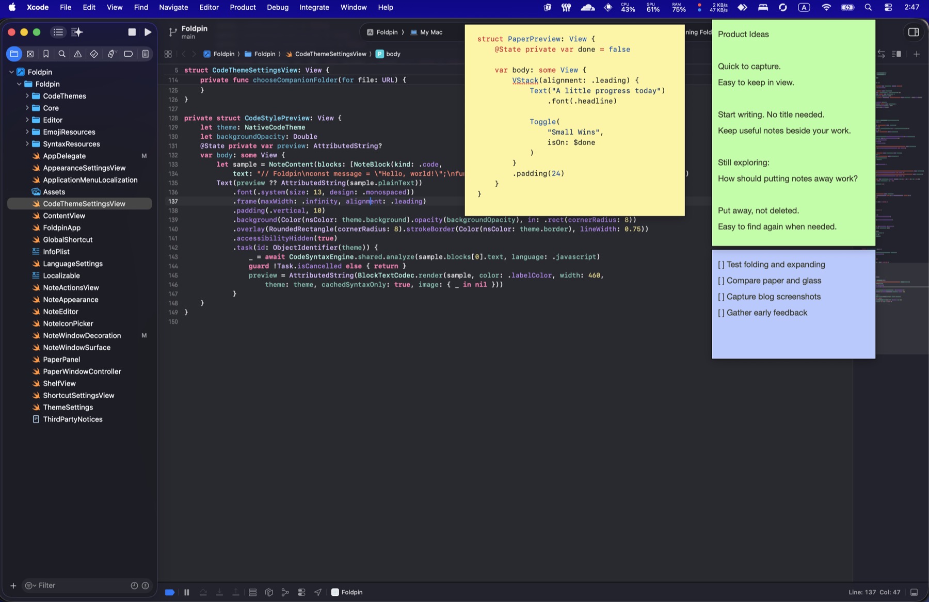The height and width of the screenshot is (602, 929).
Task: Collapse the root Foldpin project
Action: tap(11, 72)
